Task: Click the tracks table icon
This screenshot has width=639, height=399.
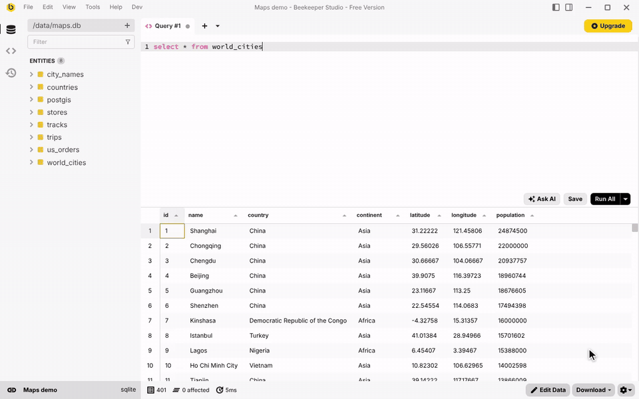Action: point(41,124)
